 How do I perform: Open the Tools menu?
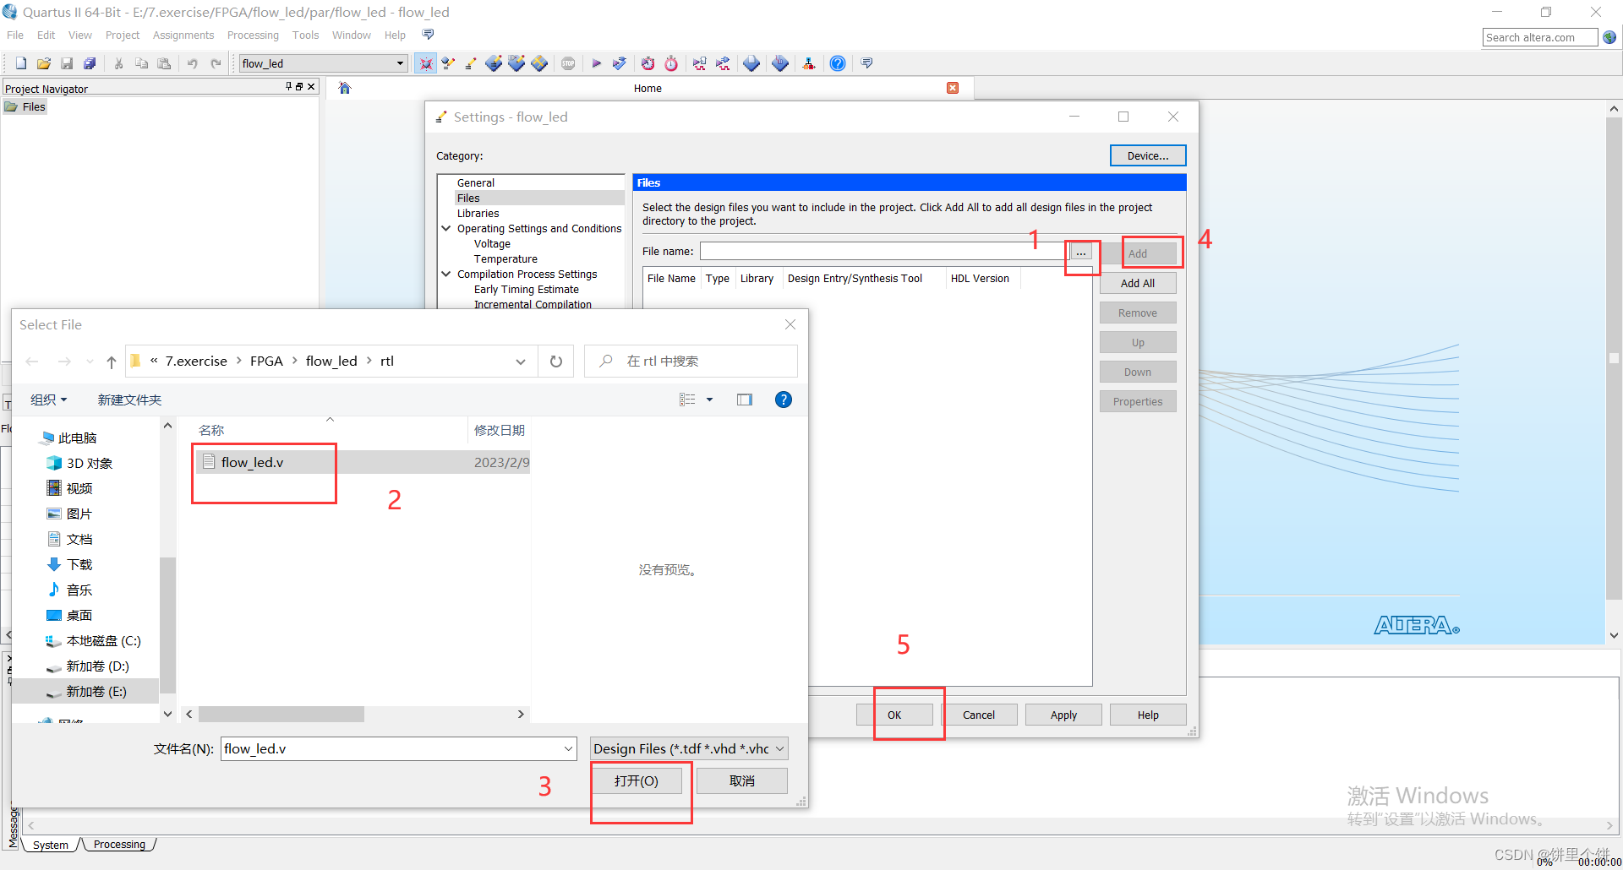point(305,35)
